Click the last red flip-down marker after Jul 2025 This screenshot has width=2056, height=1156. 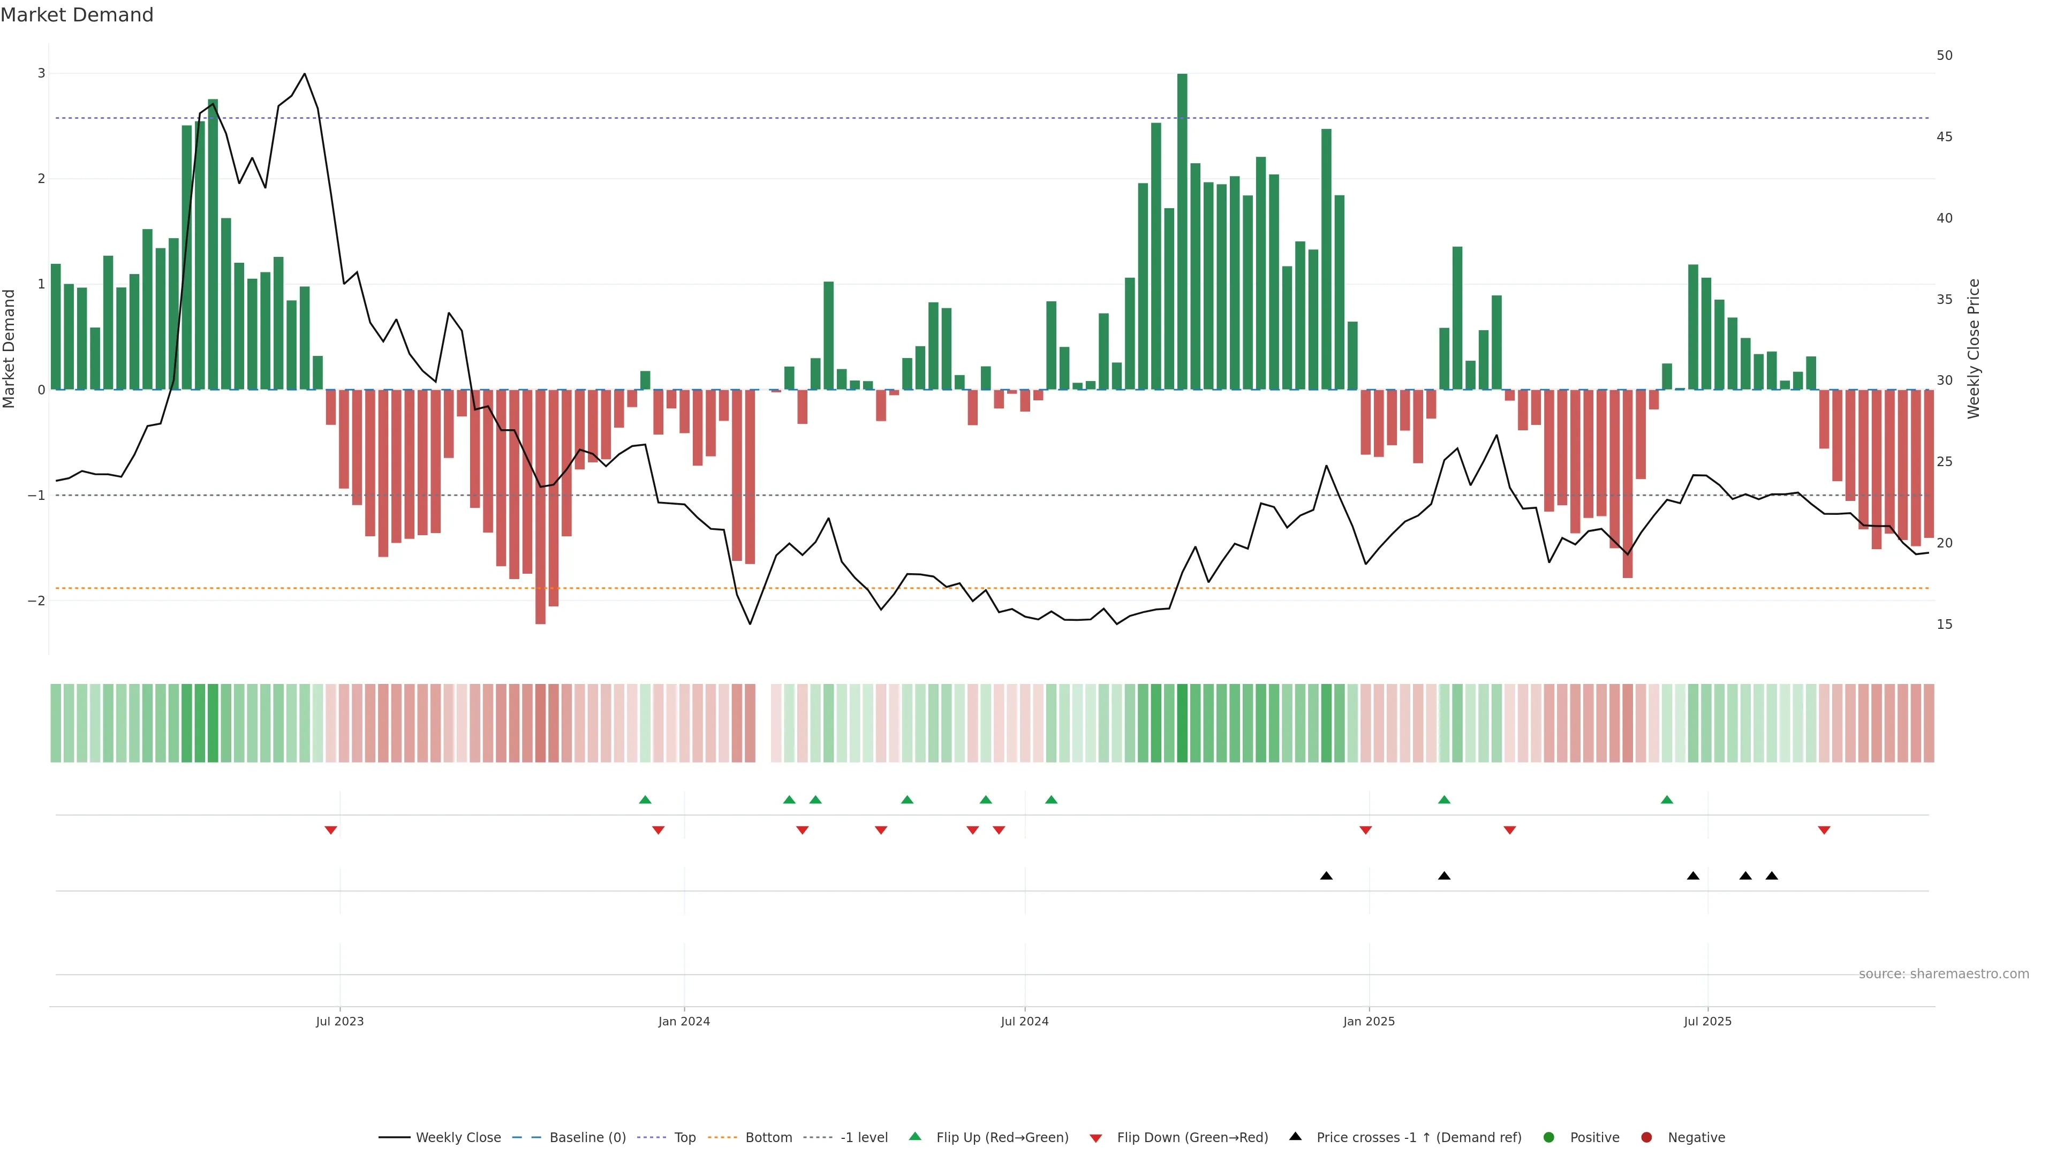point(1825,831)
